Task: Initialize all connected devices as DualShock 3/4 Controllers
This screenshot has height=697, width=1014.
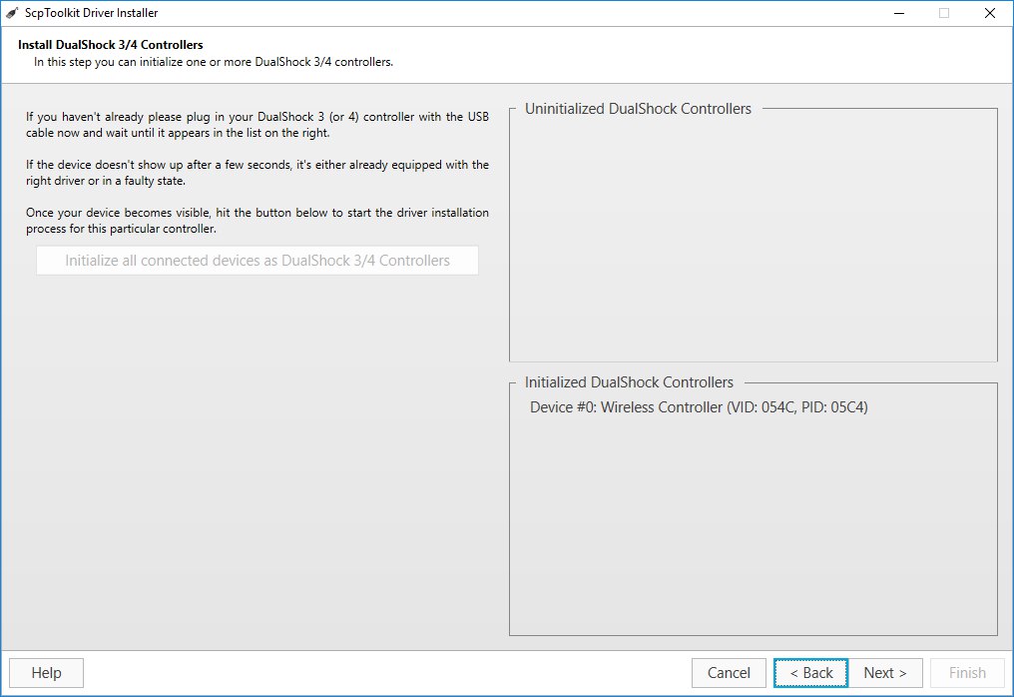Action: click(x=257, y=261)
